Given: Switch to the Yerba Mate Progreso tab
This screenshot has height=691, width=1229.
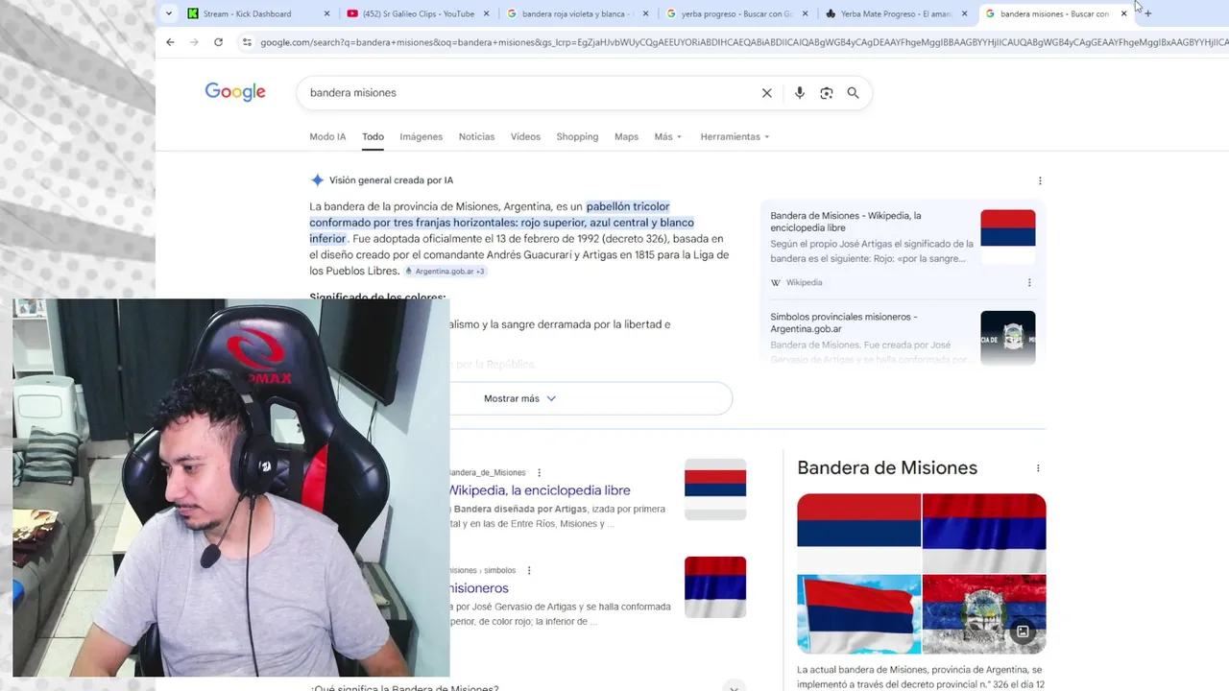Looking at the screenshot, I should [x=895, y=13].
